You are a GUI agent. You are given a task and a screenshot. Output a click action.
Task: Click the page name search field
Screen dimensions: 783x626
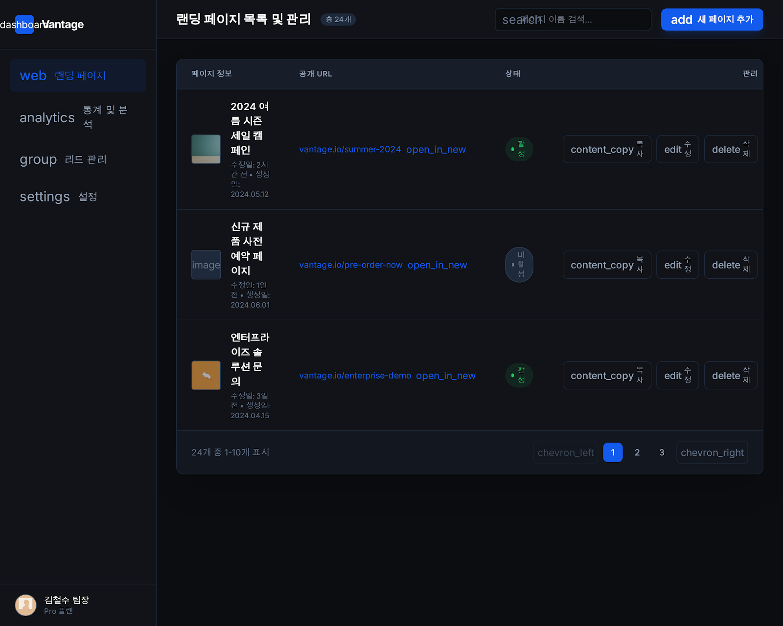point(573,20)
